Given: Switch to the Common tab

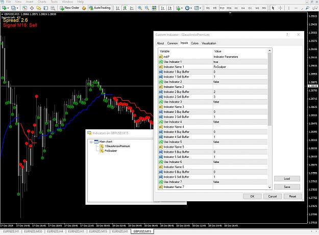Looking at the screenshot, I should pyautogui.click(x=173, y=43).
